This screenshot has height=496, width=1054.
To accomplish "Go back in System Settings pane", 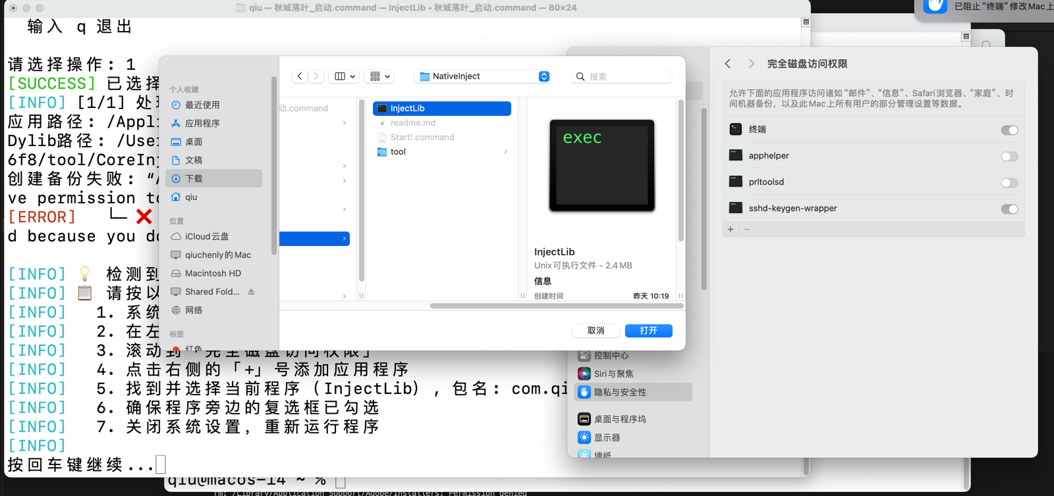I will pyautogui.click(x=728, y=64).
